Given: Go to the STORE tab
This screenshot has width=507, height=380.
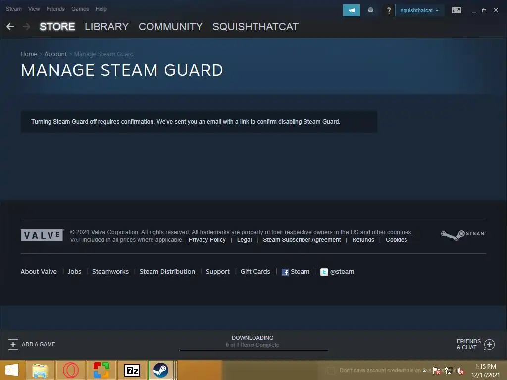Looking at the screenshot, I should (57, 27).
